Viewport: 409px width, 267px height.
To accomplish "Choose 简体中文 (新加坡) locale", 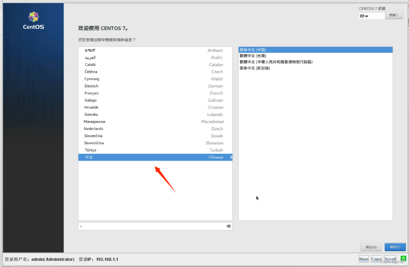I will (315, 68).
